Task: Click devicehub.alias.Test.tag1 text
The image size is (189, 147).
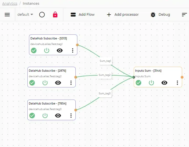Action: tap(46, 44)
